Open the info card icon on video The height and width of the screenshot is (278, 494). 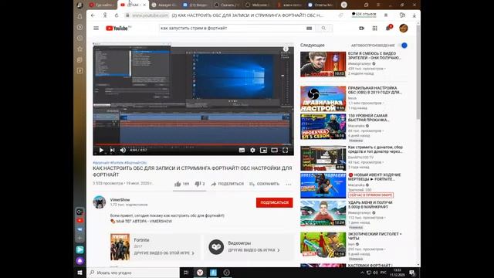pos(286,49)
